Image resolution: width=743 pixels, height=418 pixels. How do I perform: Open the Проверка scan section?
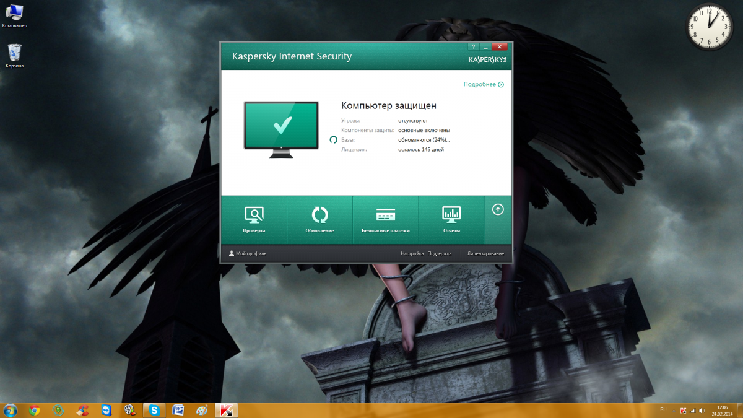(254, 220)
